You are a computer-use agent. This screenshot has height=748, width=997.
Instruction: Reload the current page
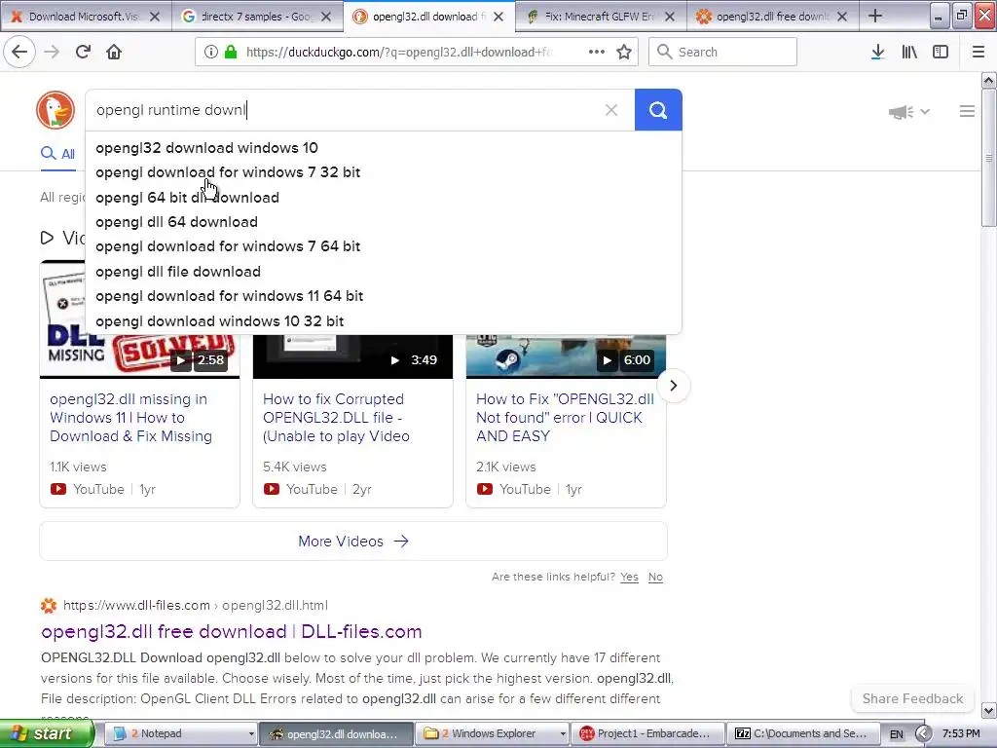click(83, 52)
